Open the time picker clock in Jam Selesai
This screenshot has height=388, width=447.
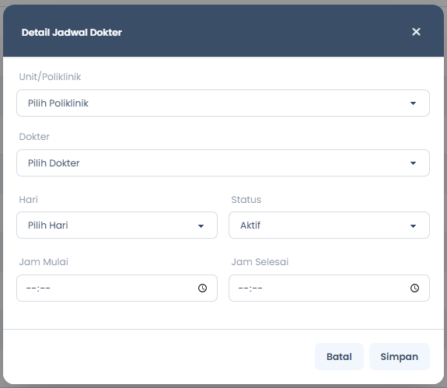(x=414, y=288)
